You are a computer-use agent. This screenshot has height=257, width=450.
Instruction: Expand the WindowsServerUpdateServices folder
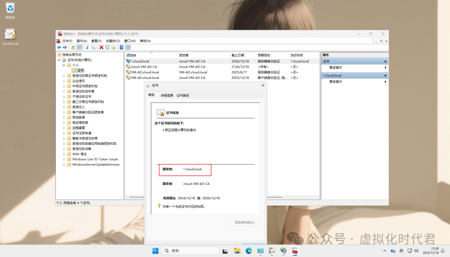point(64,164)
